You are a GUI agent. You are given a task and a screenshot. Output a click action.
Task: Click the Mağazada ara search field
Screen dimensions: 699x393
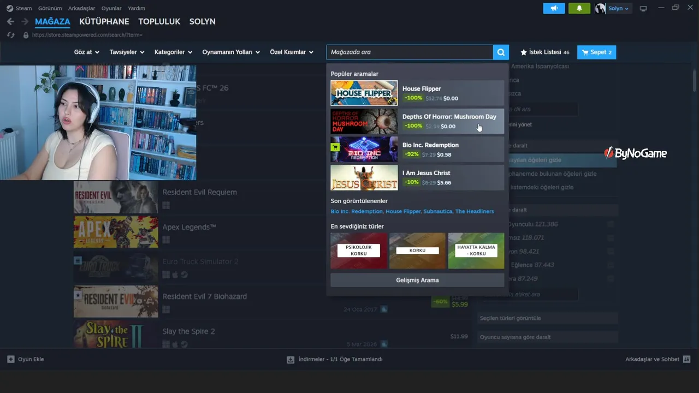pos(410,52)
